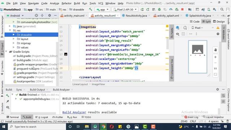Click the Profile app gauge icon
231x130 pixels.
[171, 9]
